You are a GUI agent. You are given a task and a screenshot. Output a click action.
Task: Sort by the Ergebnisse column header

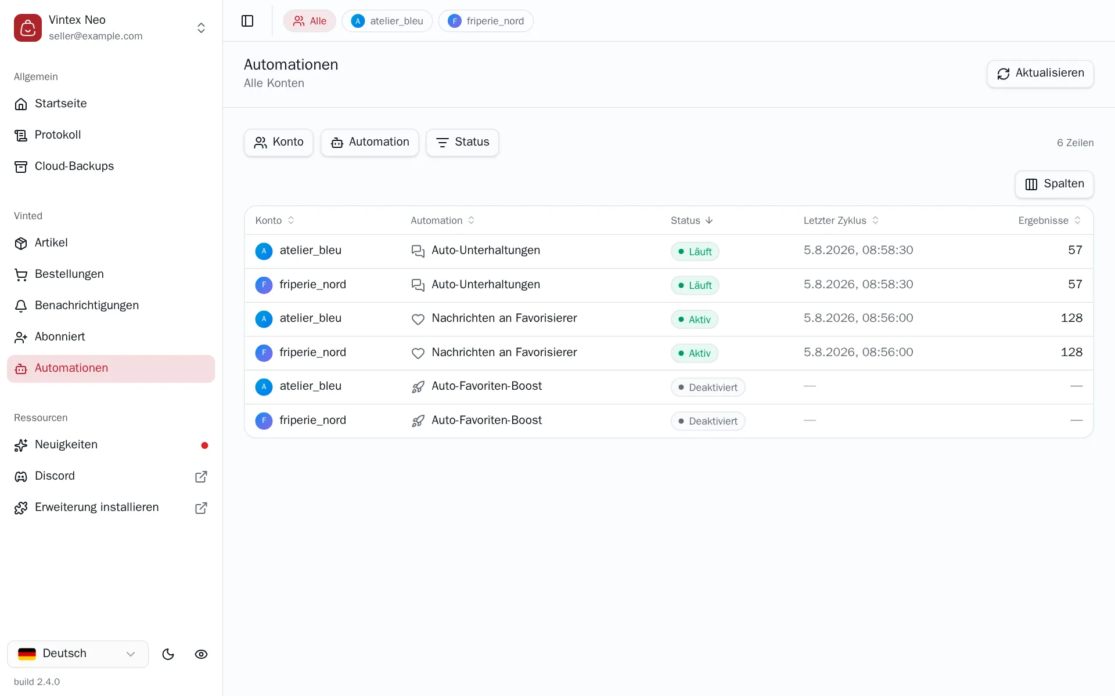pos(1049,220)
